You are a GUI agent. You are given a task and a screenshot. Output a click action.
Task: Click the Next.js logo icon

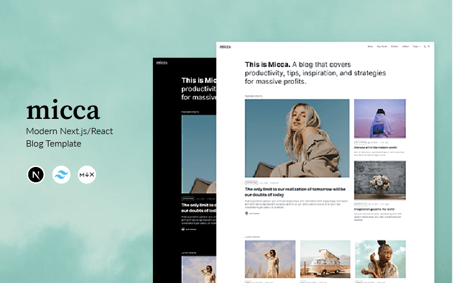point(36,175)
